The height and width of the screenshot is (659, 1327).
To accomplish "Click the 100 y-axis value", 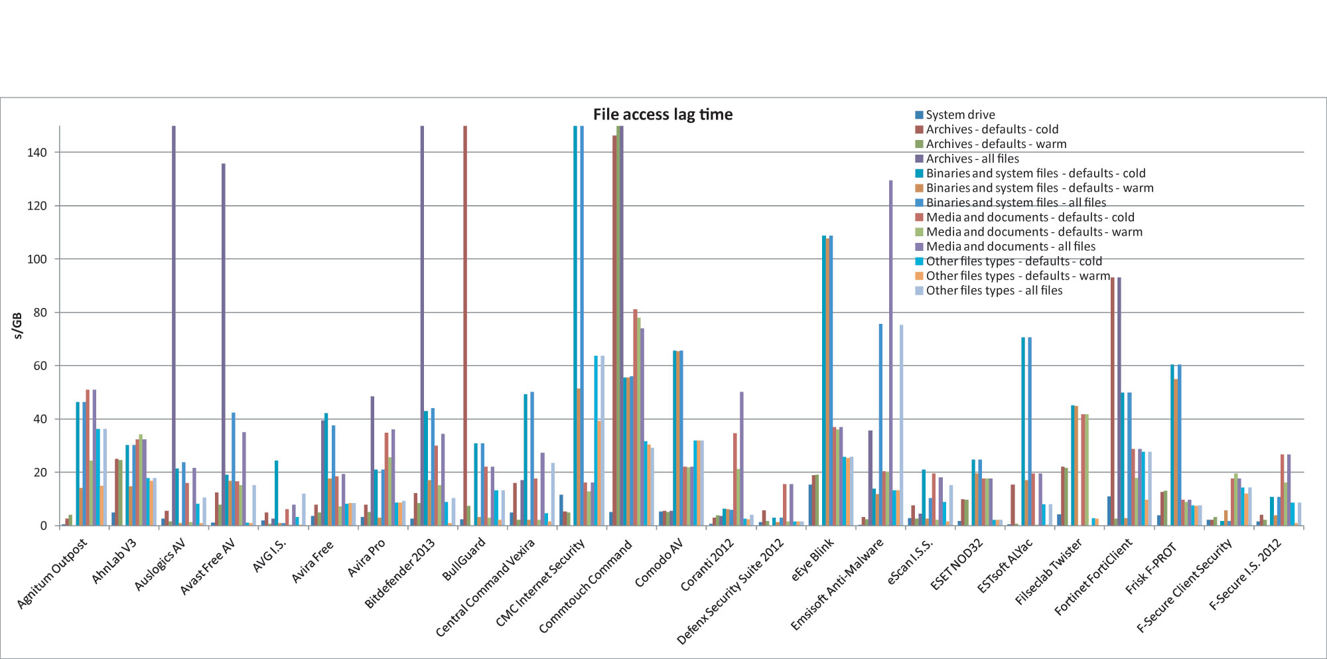I will click(x=37, y=259).
